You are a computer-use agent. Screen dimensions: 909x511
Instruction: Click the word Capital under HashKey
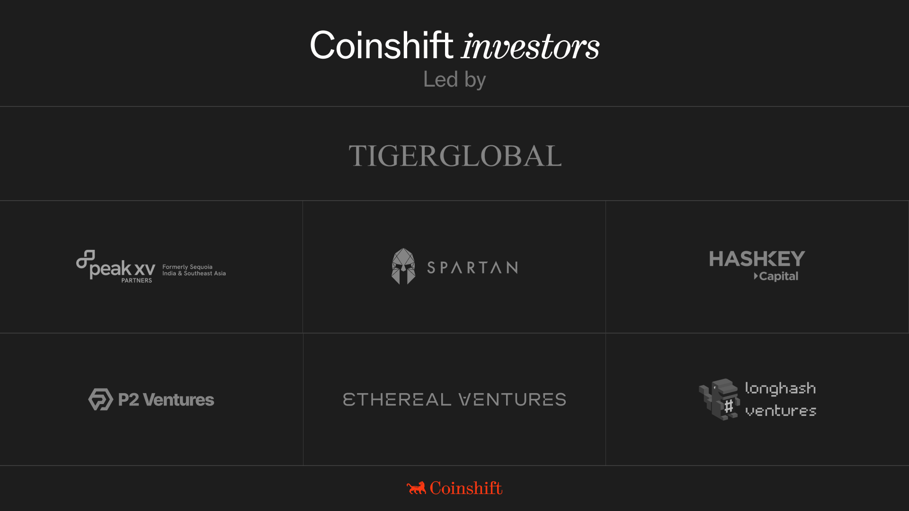pos(779,276)
